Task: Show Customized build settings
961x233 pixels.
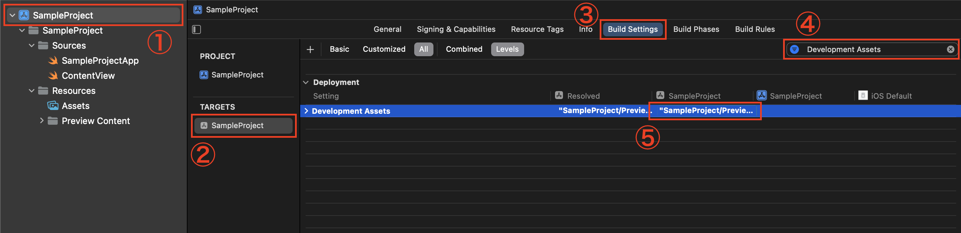Action: (384, 49)
